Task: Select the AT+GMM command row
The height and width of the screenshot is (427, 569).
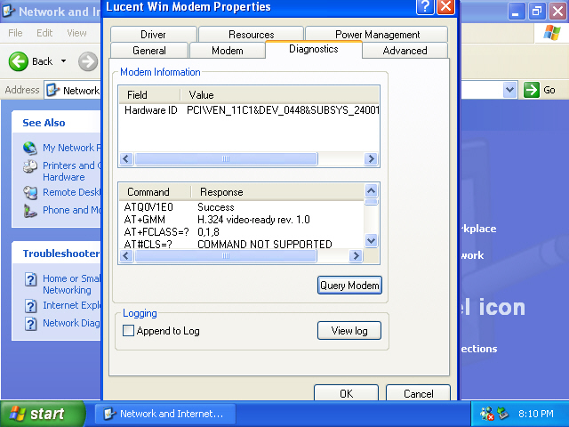Action: coord(242,220)
